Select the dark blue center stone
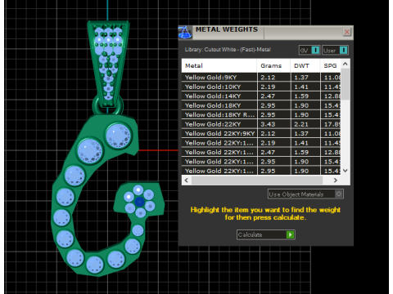The width and height of the screenshot is (393, 294). click(x=139, y=202)
